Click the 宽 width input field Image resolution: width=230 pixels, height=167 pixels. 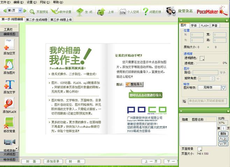pyautogui.click(x=220, y=35)
